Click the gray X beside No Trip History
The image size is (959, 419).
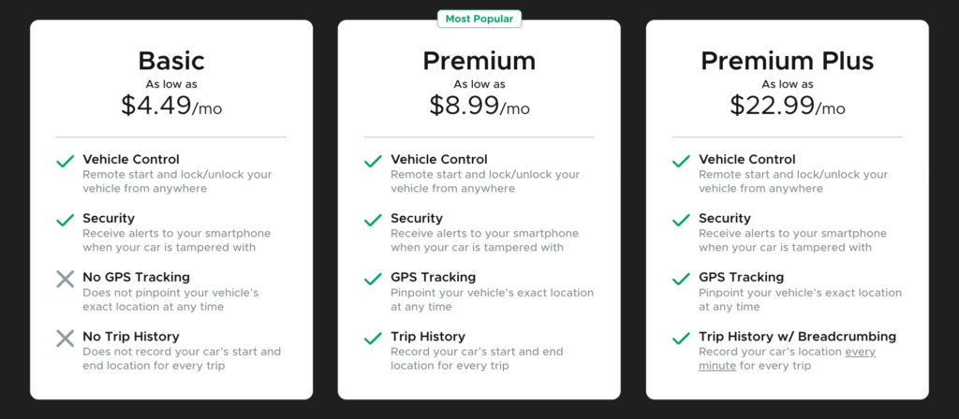tap(66, 338)
